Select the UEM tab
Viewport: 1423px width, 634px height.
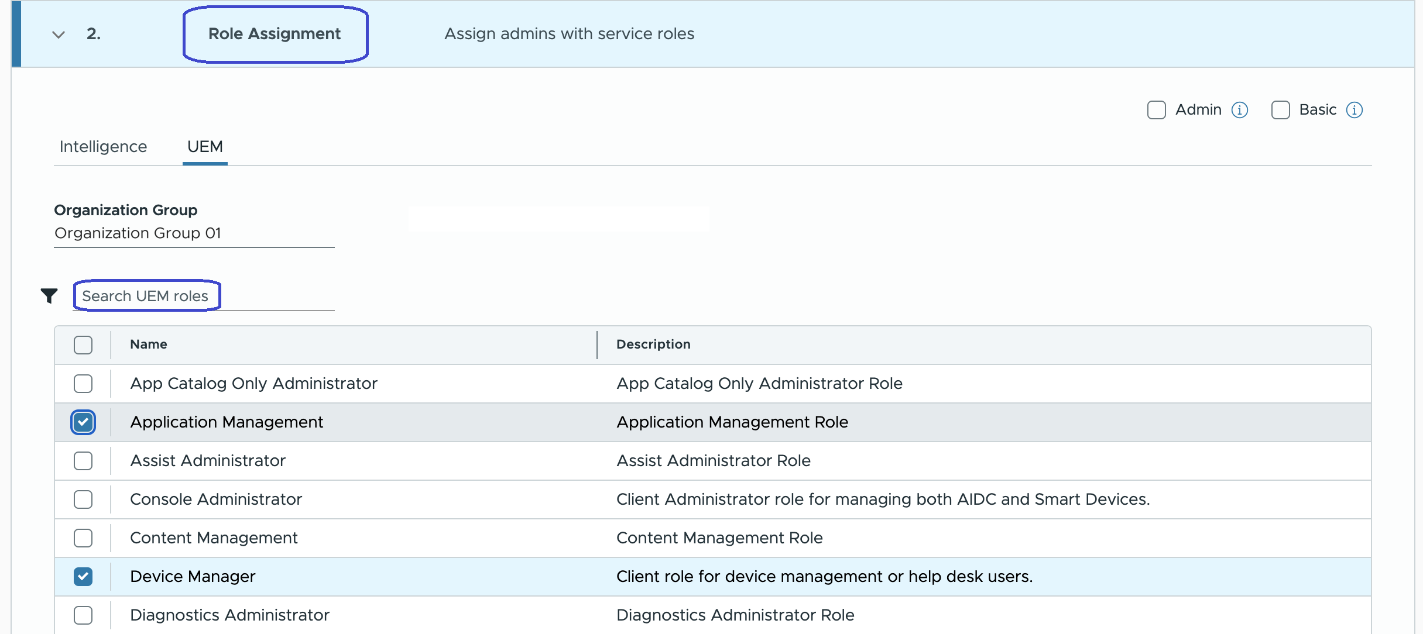pyautogui.click(x=205, y=147)
